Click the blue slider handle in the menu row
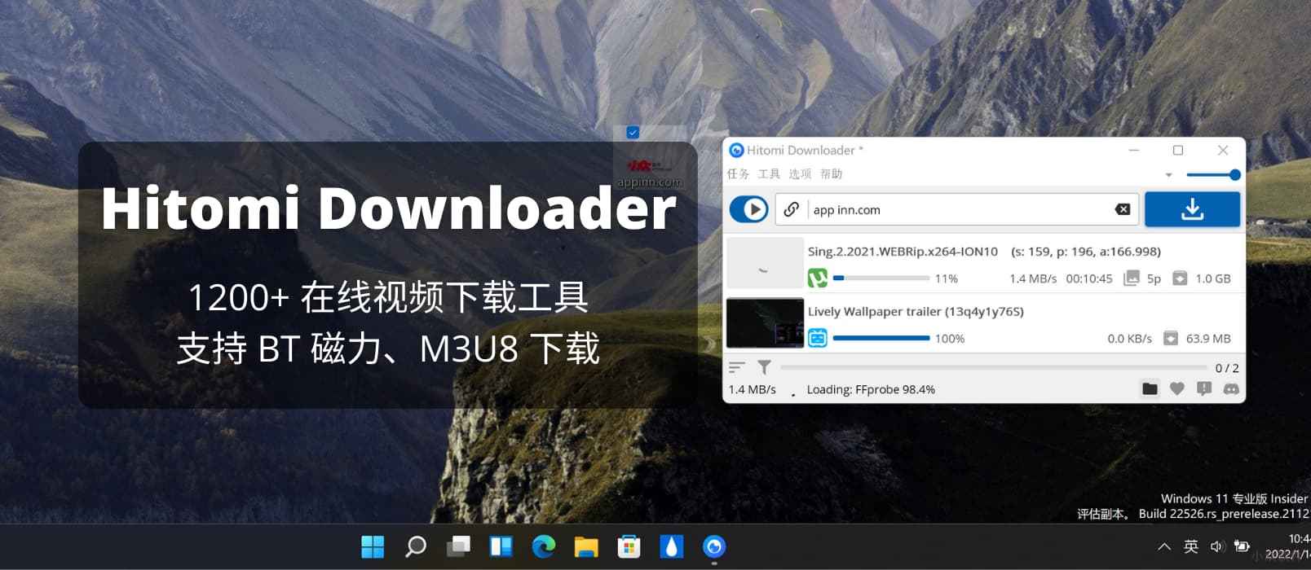Screen dimensions: 1311x570 click(1234, 174)
